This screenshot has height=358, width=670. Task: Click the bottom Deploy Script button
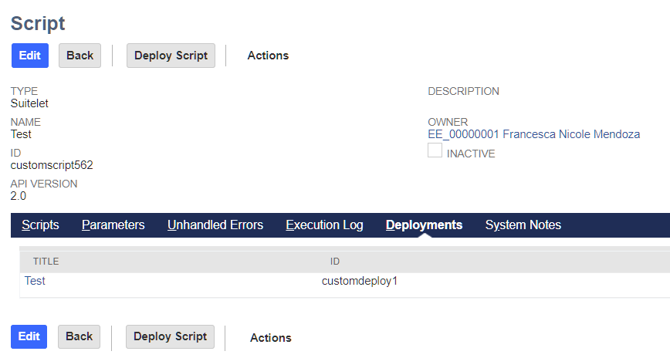click(x=170, y=336)
